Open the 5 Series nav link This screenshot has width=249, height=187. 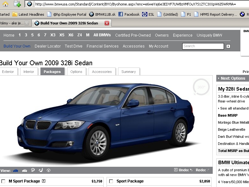click(32, 35)
